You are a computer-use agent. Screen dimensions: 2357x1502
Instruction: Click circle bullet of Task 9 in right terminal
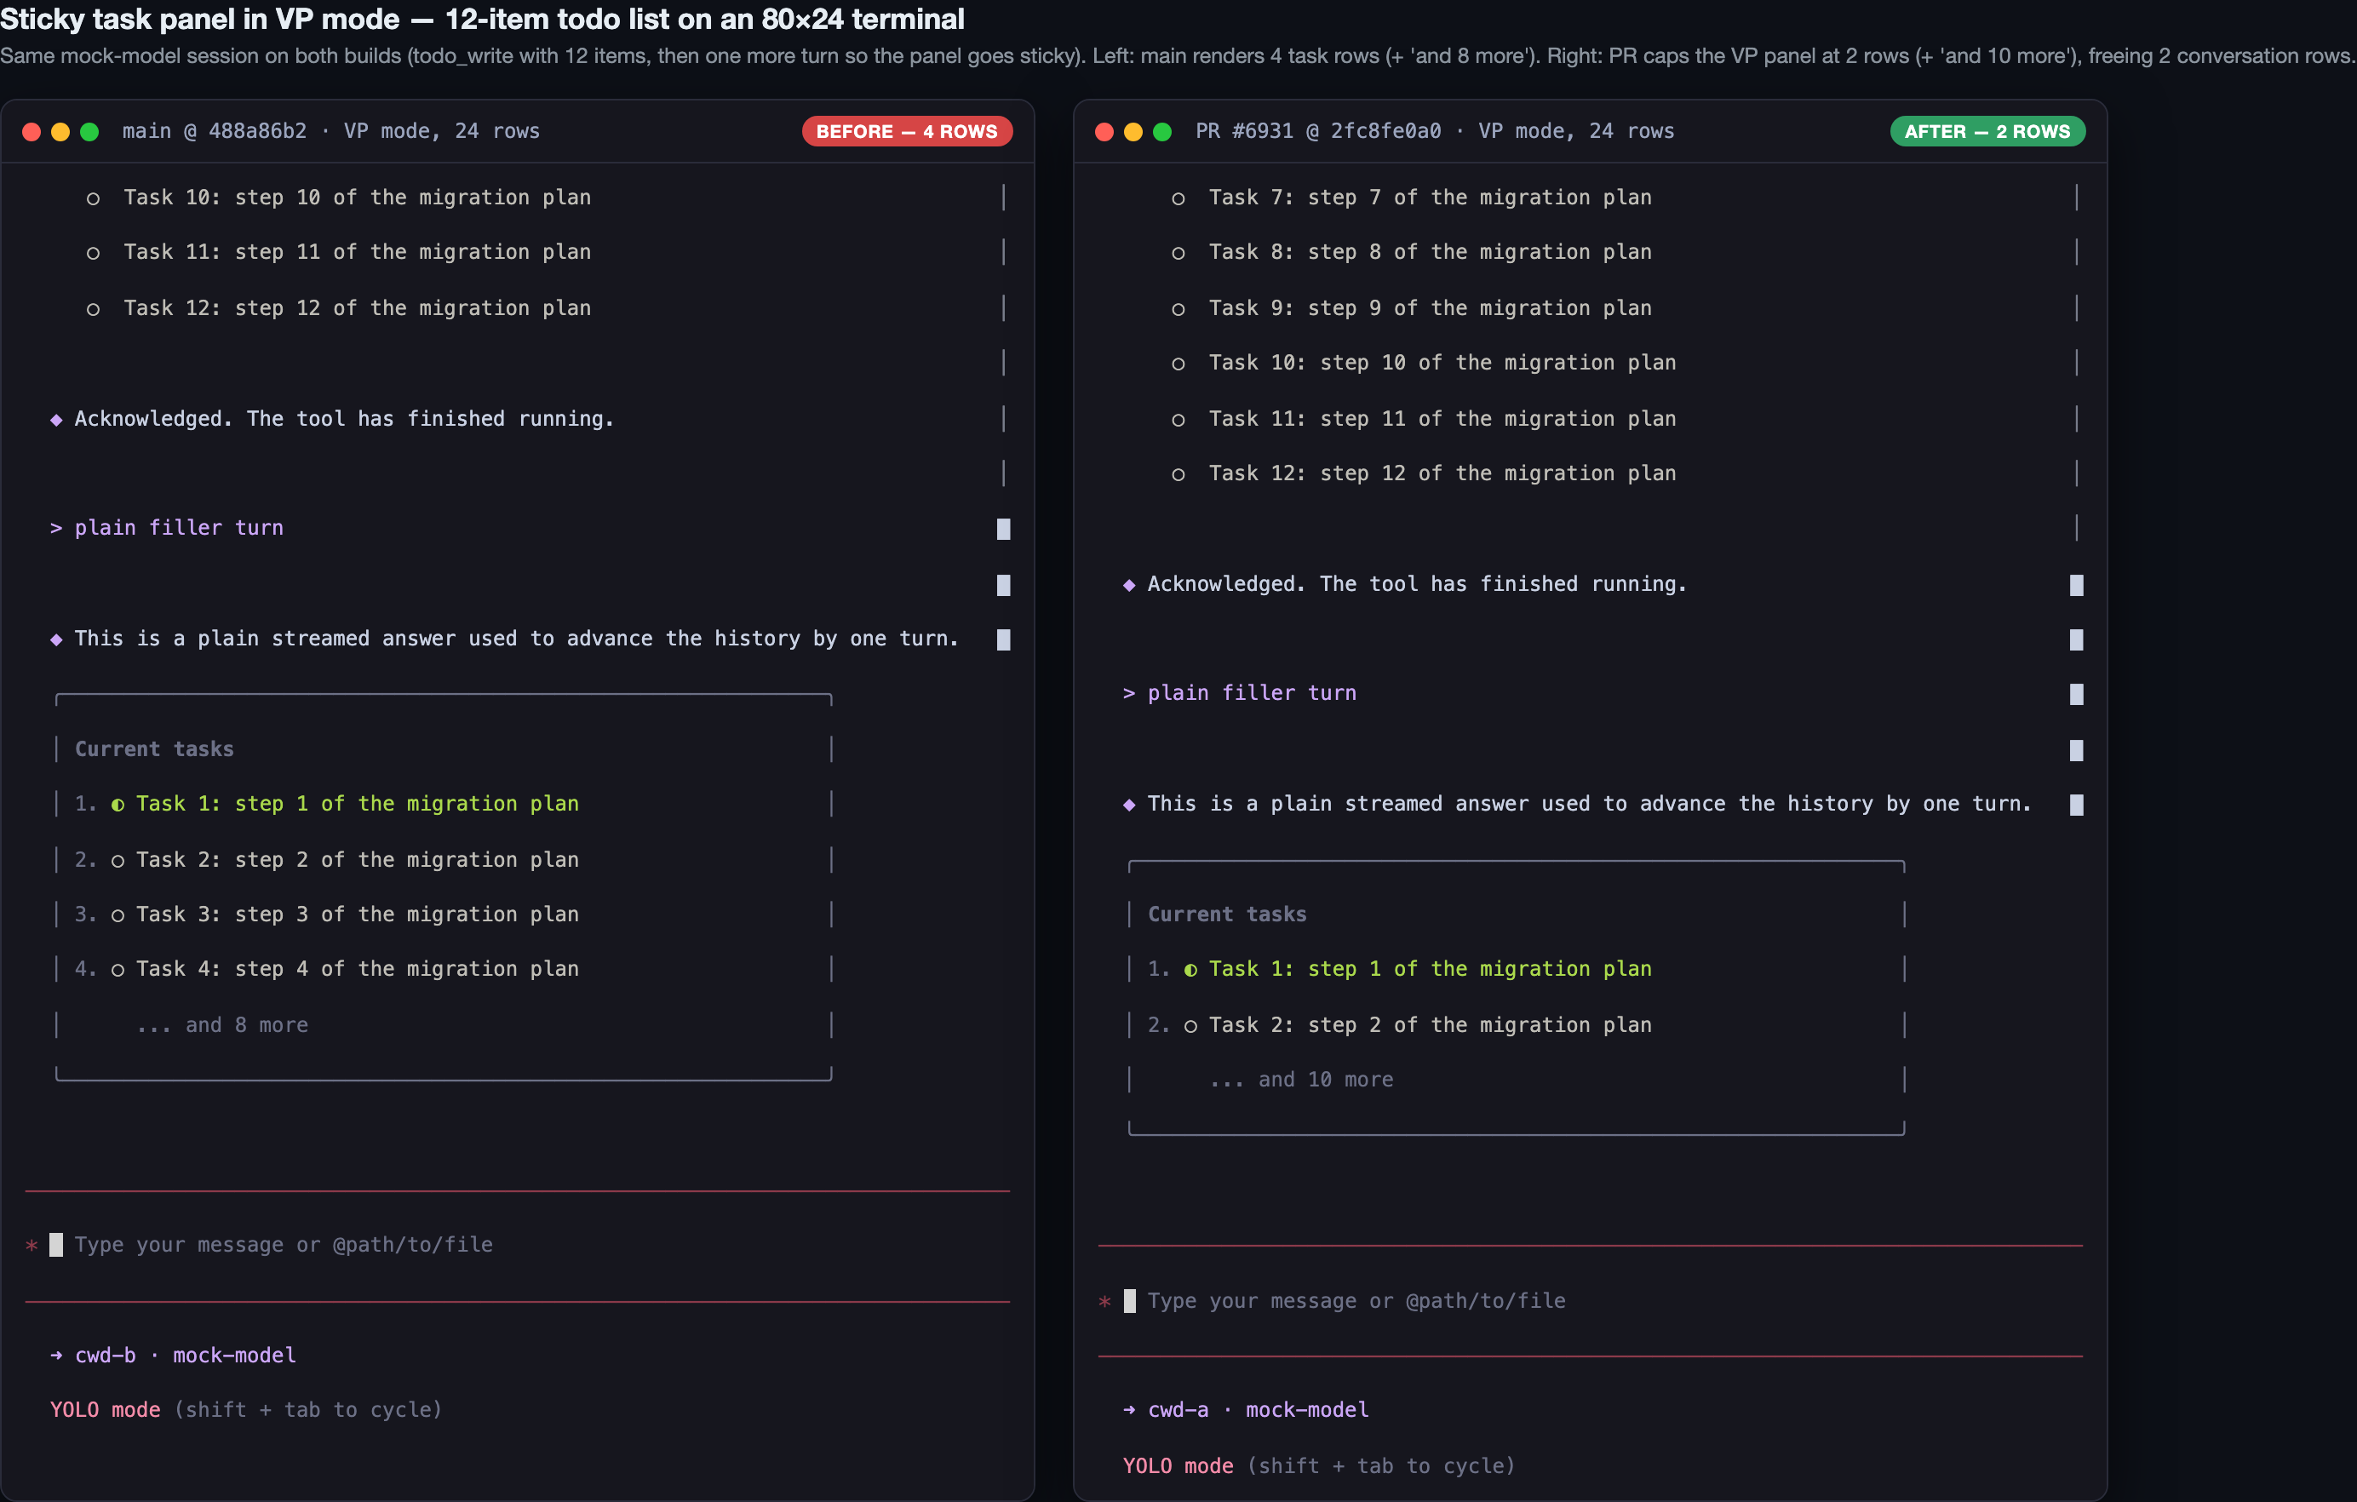point(1178,309)
